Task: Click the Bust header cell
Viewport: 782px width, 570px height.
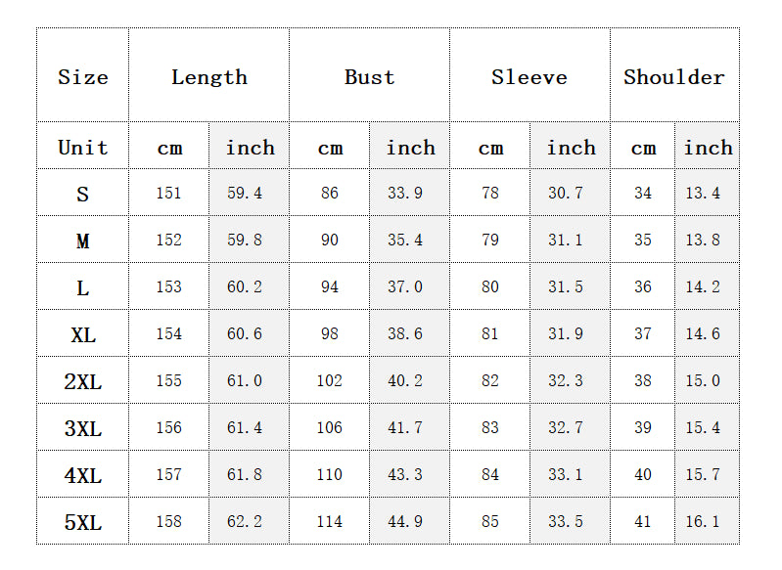Action: click(x=370, y=77)
